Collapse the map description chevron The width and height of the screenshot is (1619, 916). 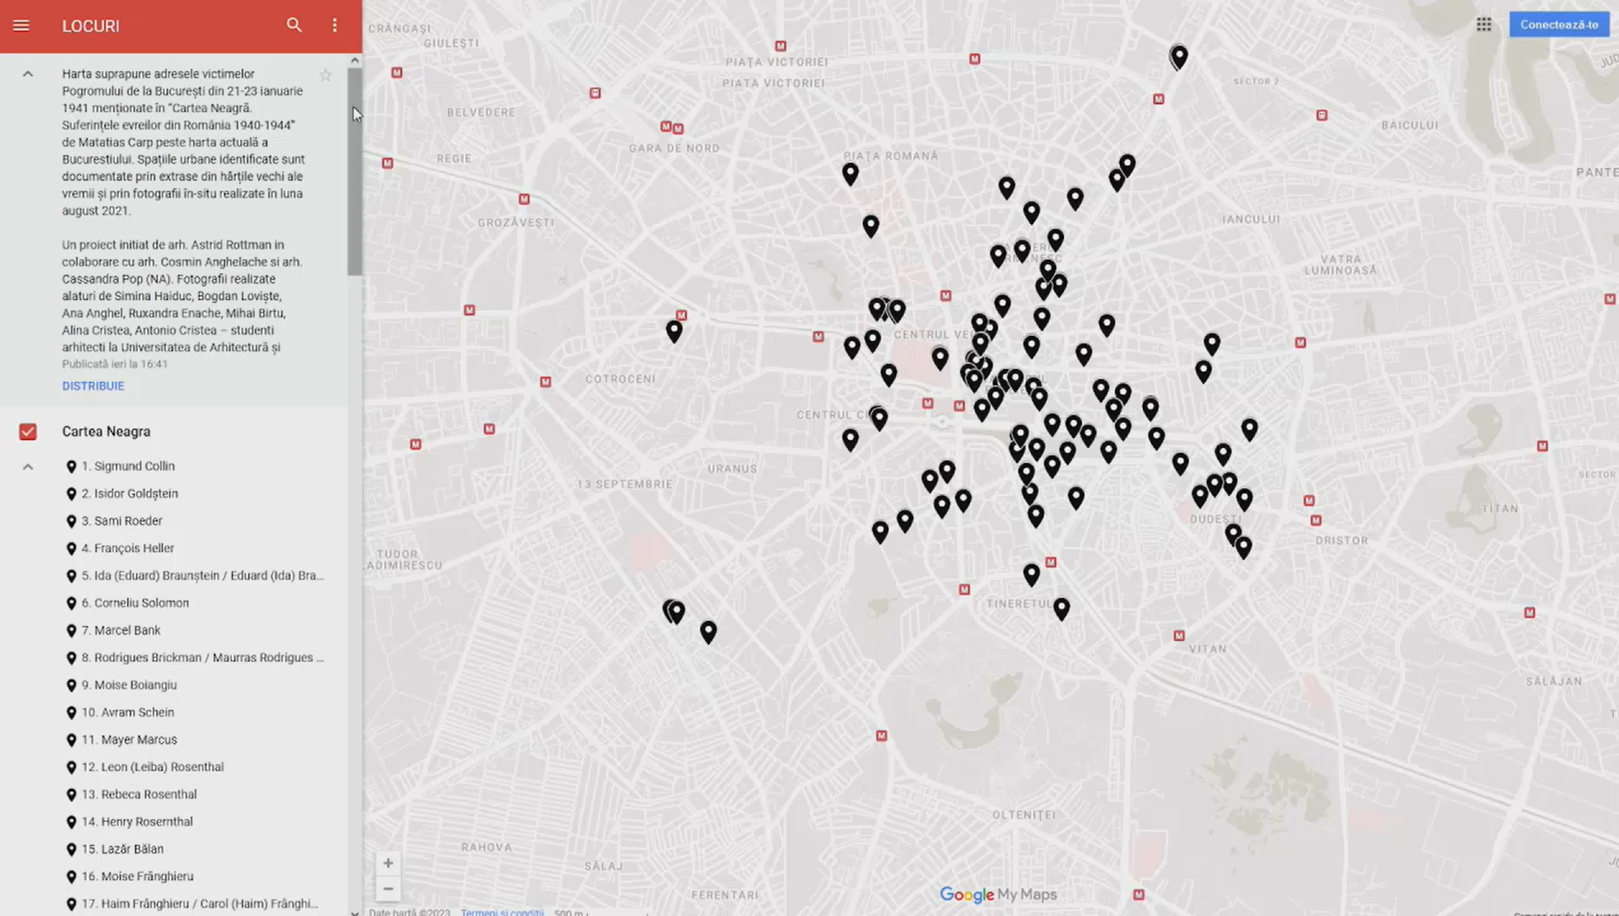click(28, 74)
